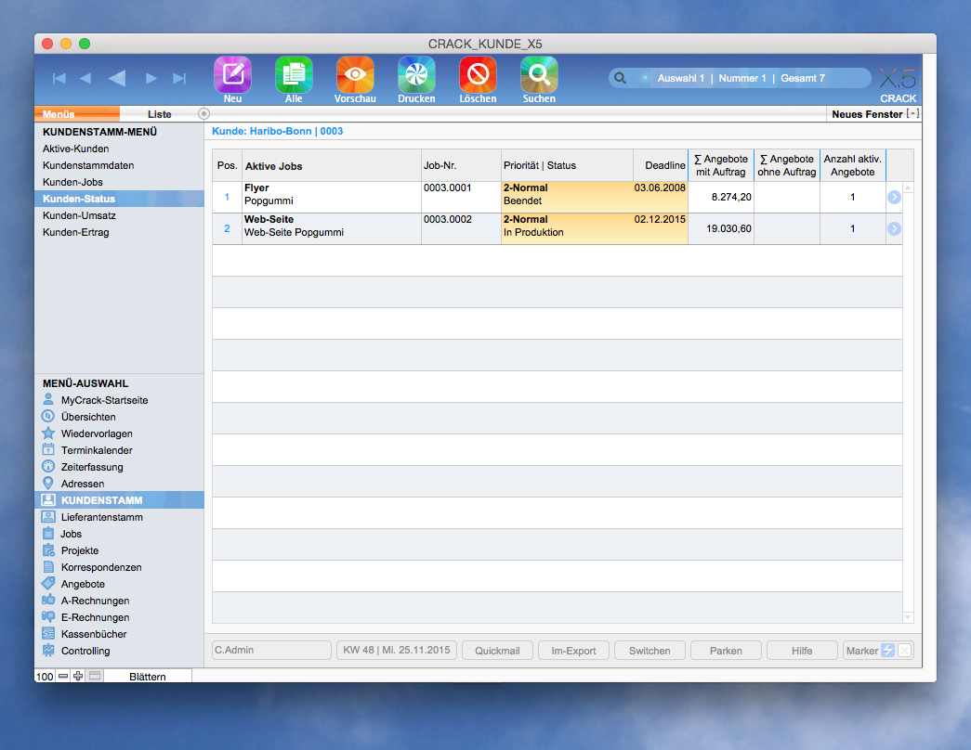Toggle the round button beside Liste tab
The image size is (971, 750).
204,114
